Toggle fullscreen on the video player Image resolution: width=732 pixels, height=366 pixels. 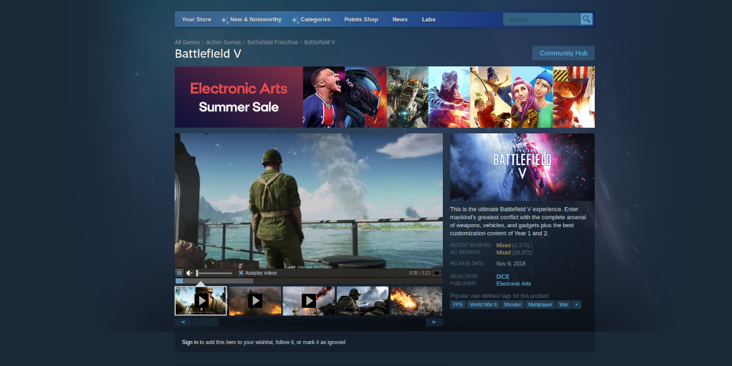click(x=437, y=272)
